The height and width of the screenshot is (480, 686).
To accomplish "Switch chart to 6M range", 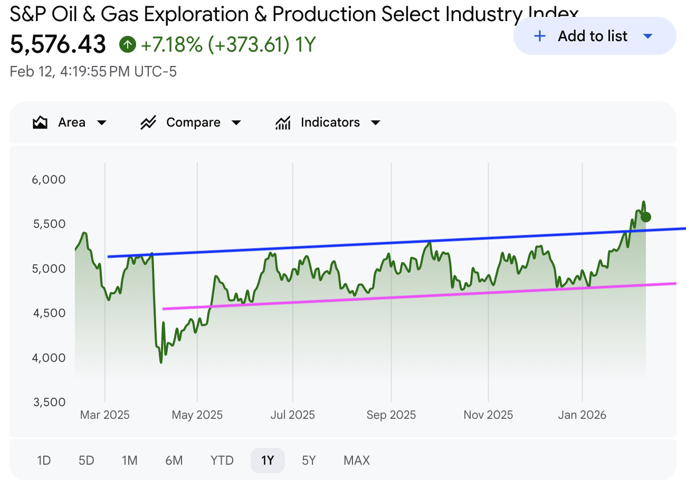I will coord(174,460).
